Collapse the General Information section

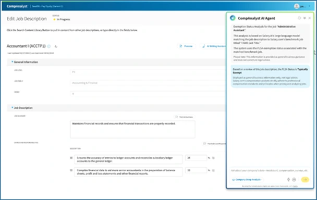tap(12, 62)
